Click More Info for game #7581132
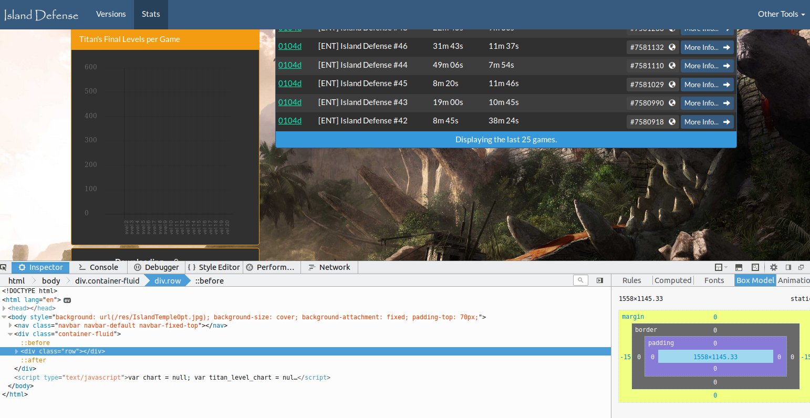 [x=707, y=47]
